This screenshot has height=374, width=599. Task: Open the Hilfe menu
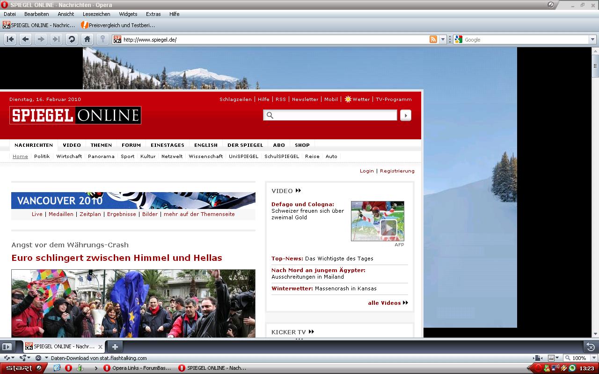coord(175,14)
